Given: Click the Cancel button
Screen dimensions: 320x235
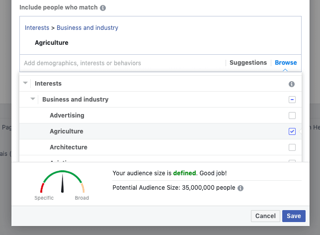Looking at the screenshot, I should (265, 216).
